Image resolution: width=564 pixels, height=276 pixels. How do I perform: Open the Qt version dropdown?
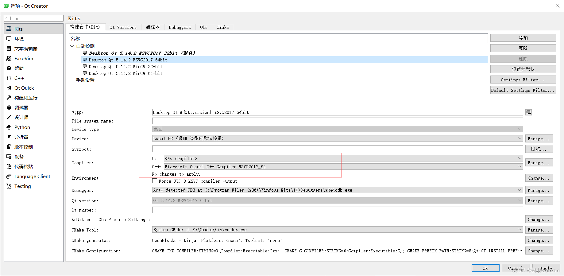tap(338, 200)
